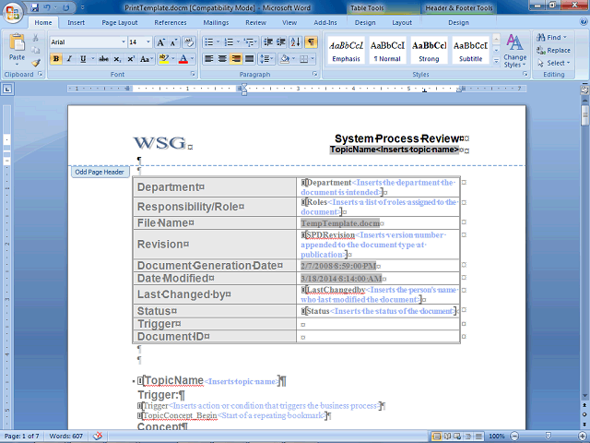Screen dimensions: 590x443
Task: Switch to Mailings tab
Action: [216, 22]
